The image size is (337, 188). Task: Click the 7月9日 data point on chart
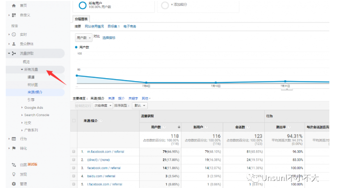pyautogui.click(x=146, y=83)
